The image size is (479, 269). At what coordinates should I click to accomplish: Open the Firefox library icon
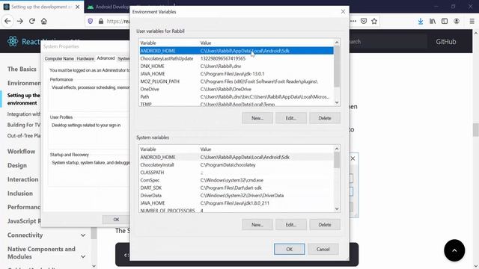pos(433,21)
